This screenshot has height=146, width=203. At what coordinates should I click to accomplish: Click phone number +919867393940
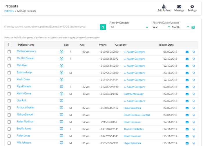click(x=109, y=87)
